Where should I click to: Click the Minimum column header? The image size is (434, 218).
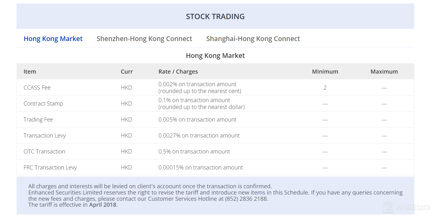[325, 71]
